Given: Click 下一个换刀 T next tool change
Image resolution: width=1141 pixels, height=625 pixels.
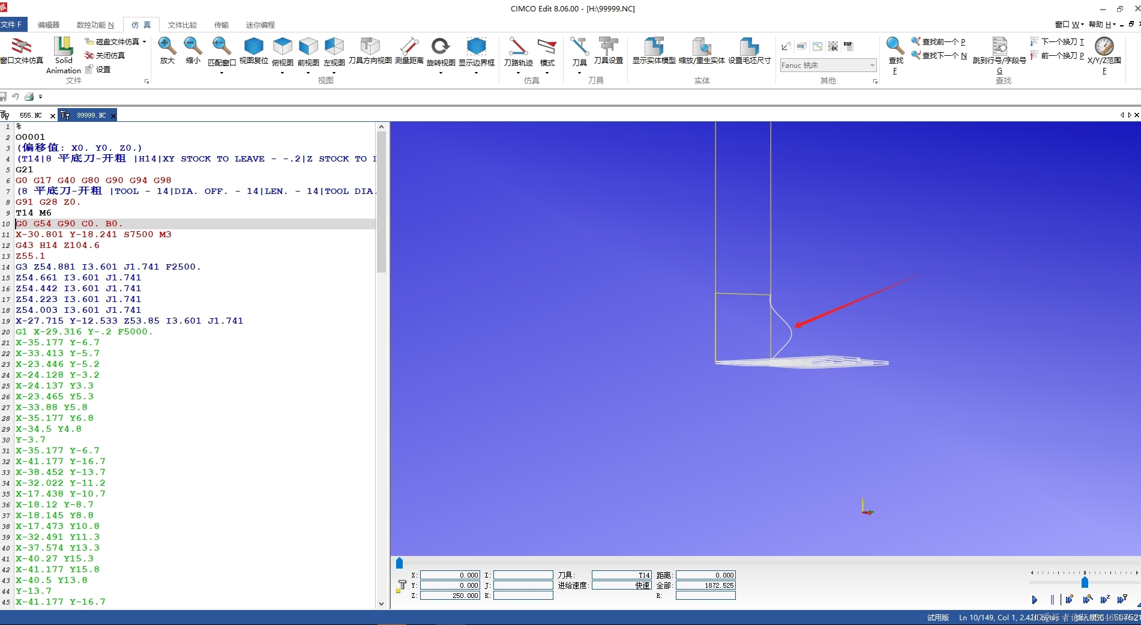Looking at the screenshot, I should point(1057,41).
